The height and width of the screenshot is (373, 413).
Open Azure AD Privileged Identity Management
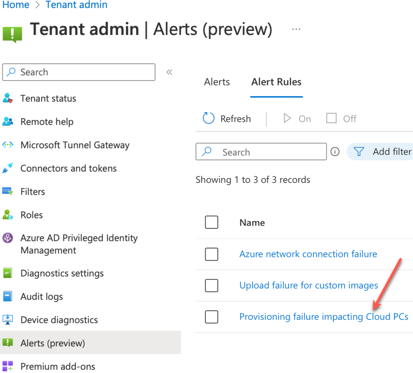[79, 244]
